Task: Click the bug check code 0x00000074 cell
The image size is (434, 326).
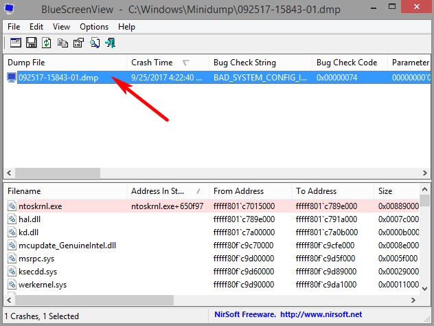Action: pyautogui.click(x=337, y=77)
